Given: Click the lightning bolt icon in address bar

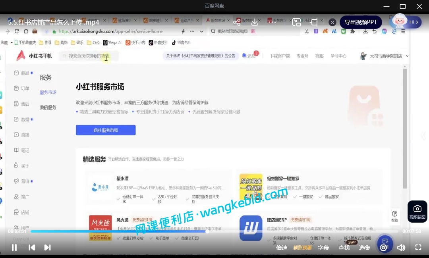Looking at the screenshot, I should (183, 31).
